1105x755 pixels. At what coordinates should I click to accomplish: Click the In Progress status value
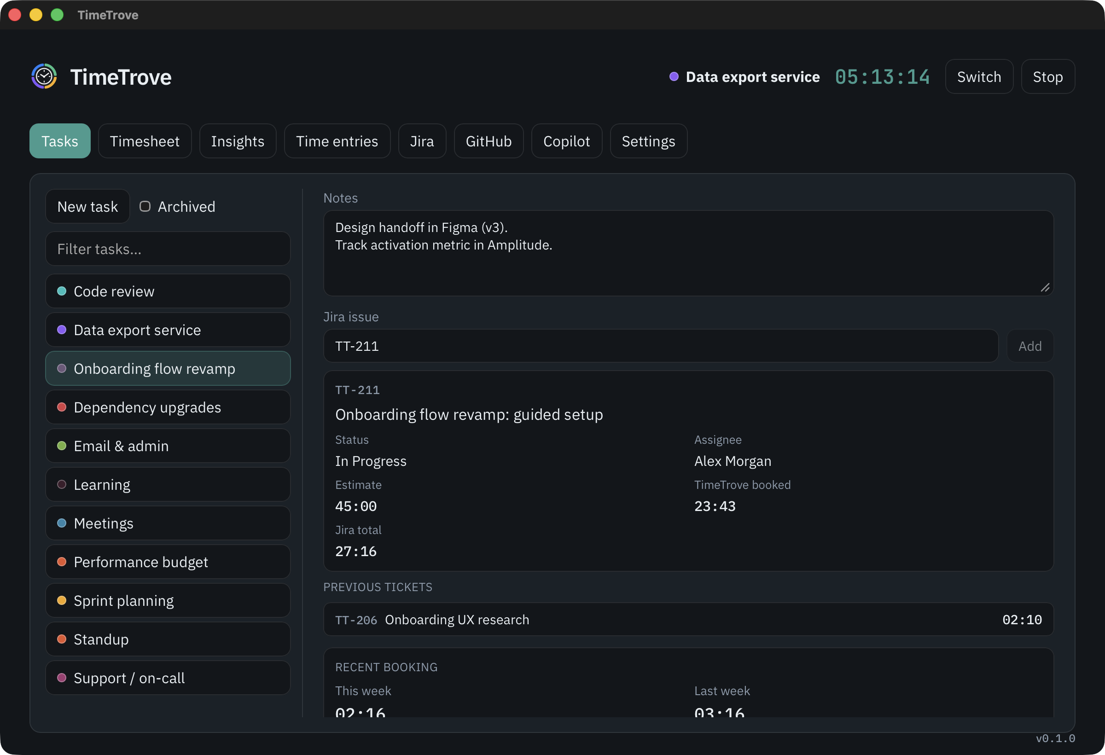coord(371,461)
